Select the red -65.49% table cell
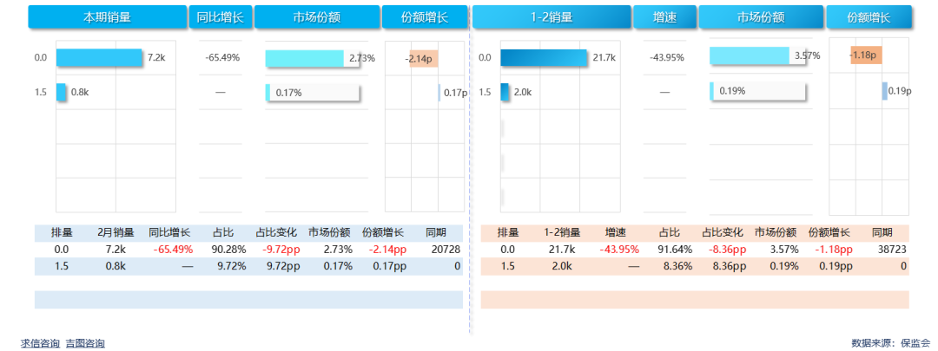 click(173, 250)
